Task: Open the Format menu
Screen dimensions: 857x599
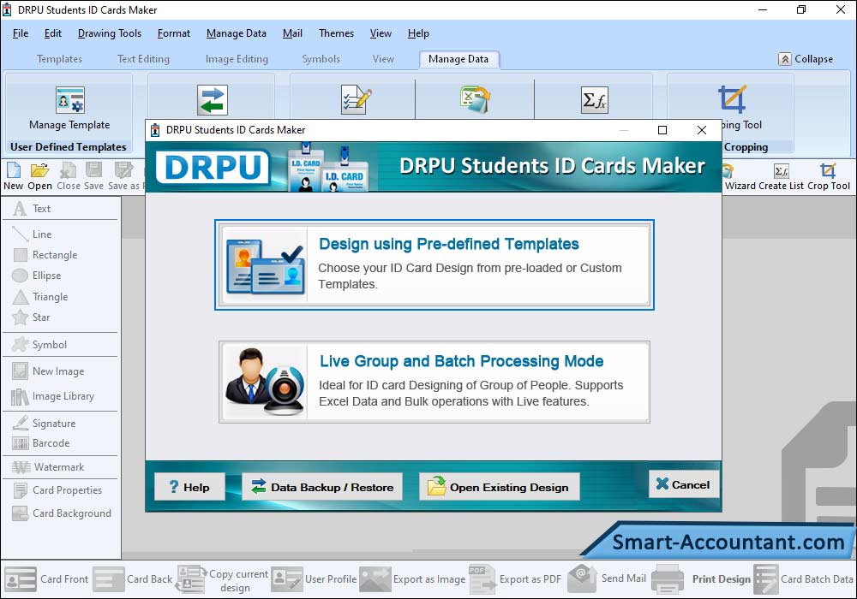Action: coord(174,33)
